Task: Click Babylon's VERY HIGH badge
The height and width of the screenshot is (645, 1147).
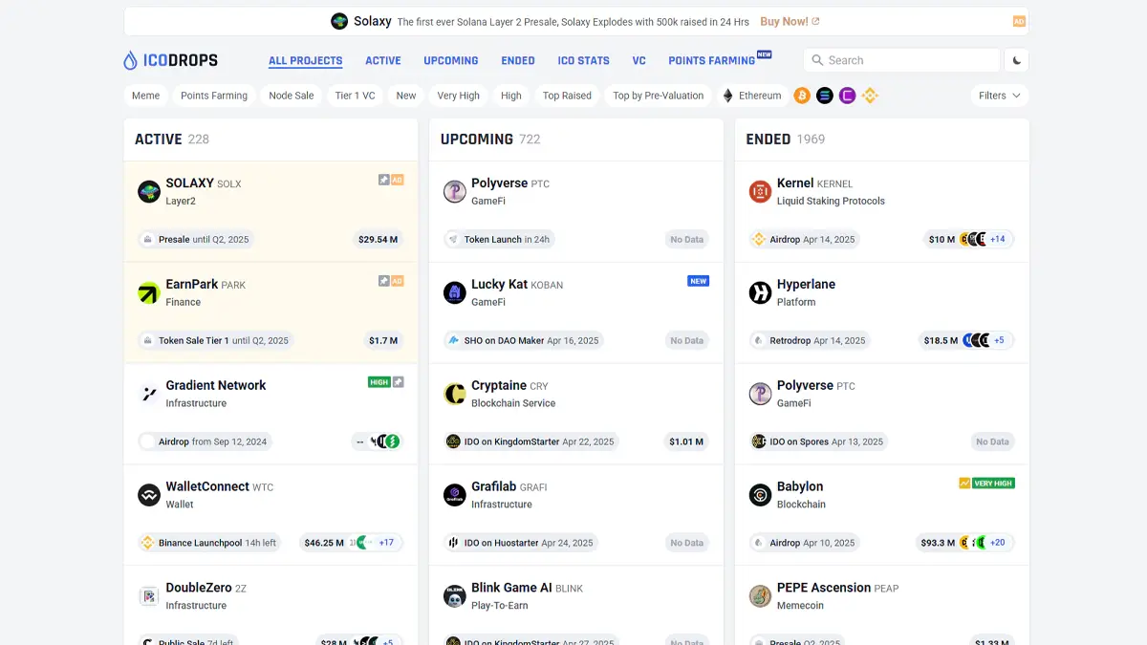Action: [993, 484]
